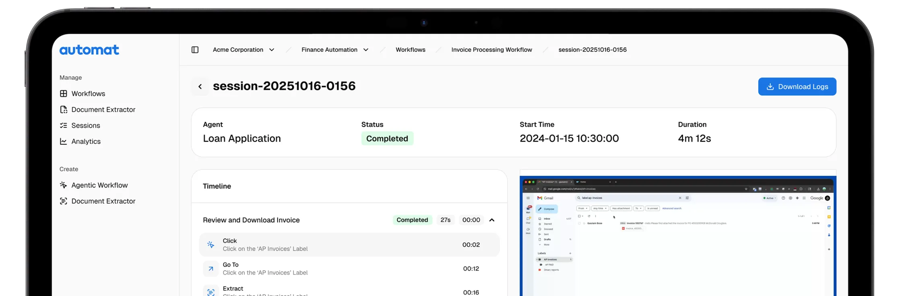Click the Analytics chart icon
Screen dimensions: 900x296
click(64, 142)
